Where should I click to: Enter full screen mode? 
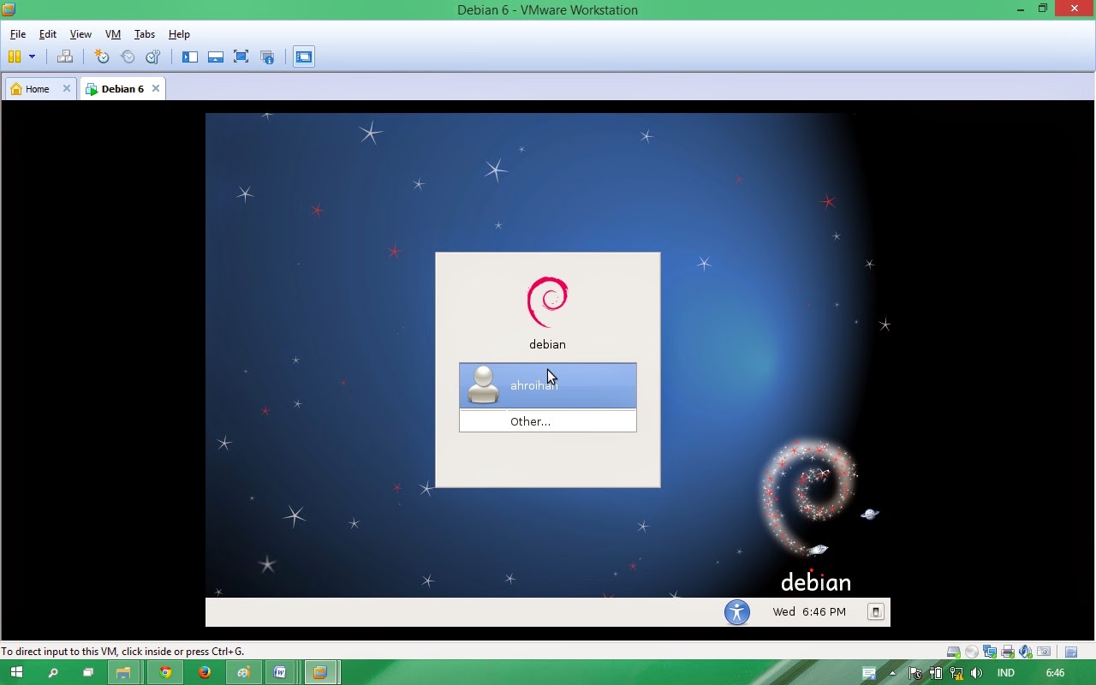241,57
